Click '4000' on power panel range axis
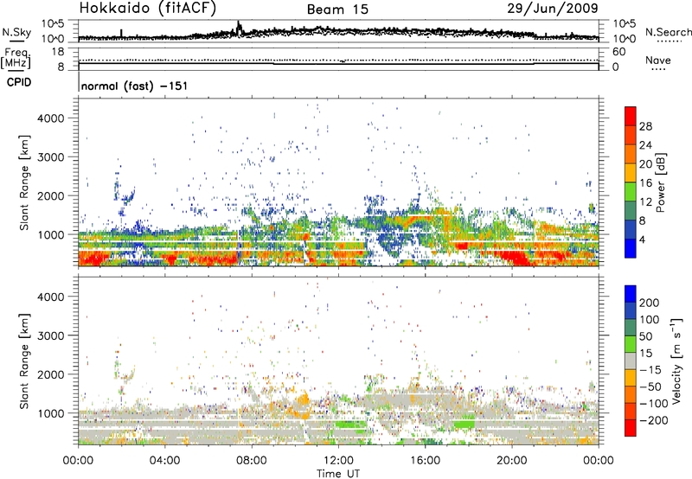The width and height of the screenshot is (692, 479). coord(51,118)
